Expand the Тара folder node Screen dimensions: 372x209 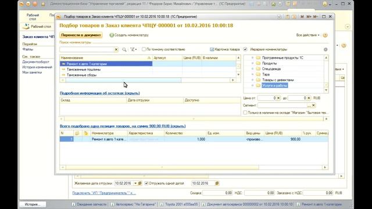pos(252,74)
